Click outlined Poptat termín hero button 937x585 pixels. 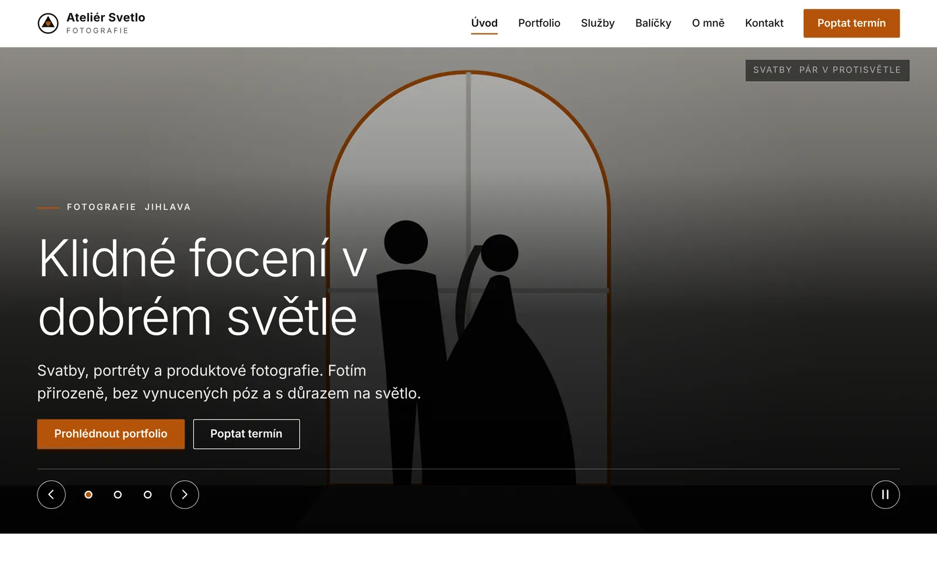coord(247,434)
